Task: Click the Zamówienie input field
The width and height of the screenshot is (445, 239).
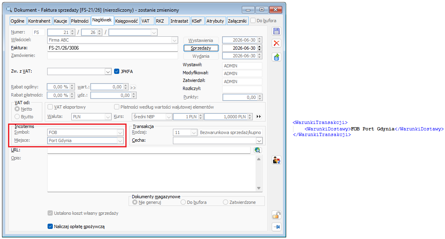Action: [112, 56]
